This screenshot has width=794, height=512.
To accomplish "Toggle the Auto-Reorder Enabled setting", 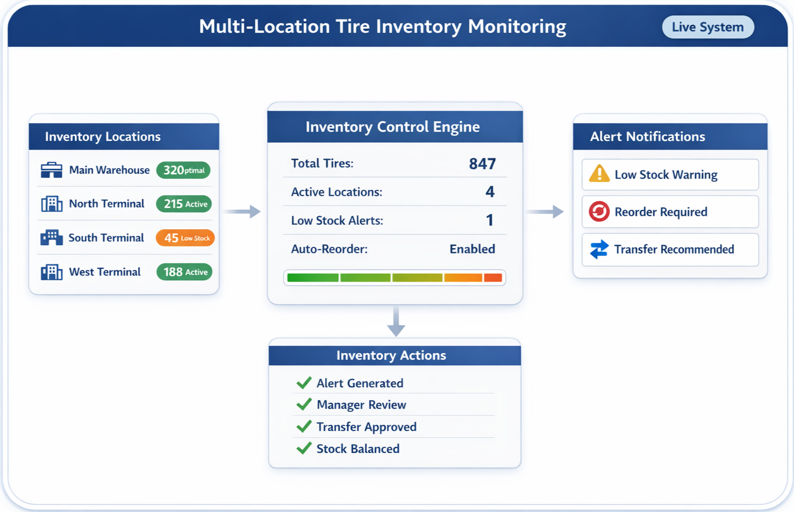I will 472,248.
